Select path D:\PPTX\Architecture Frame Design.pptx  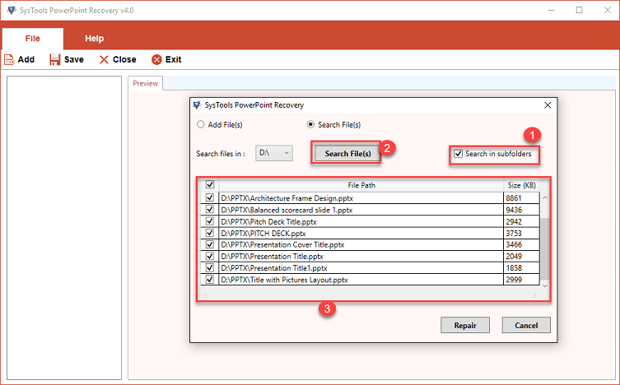pyautogui.click(x=287, y=197)
